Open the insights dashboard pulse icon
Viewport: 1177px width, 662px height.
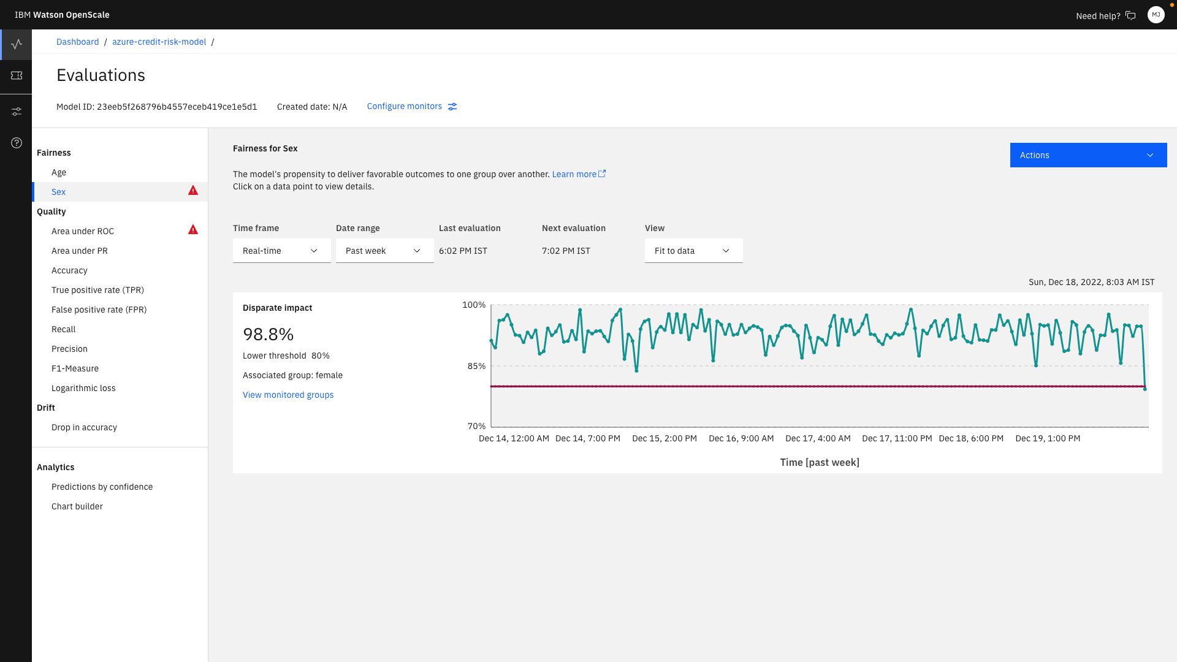(17, 44)
